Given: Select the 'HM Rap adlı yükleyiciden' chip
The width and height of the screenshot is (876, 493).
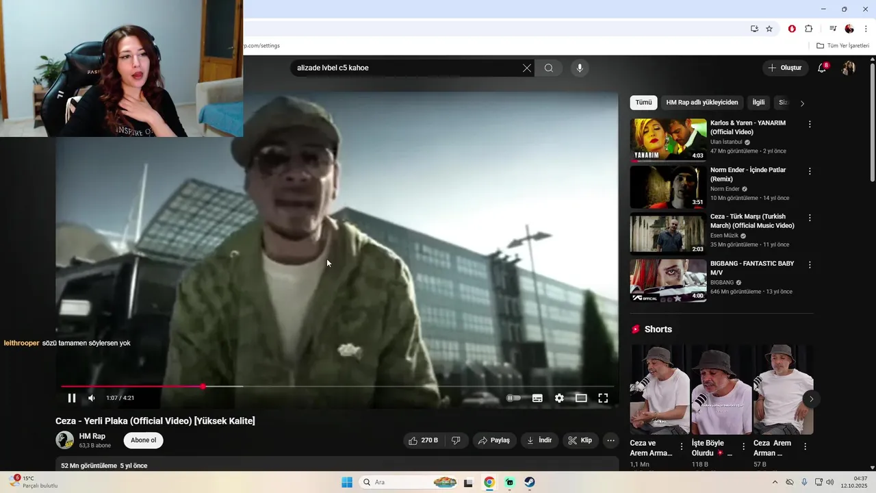Looking at the screenshot, I should point(702,103).
